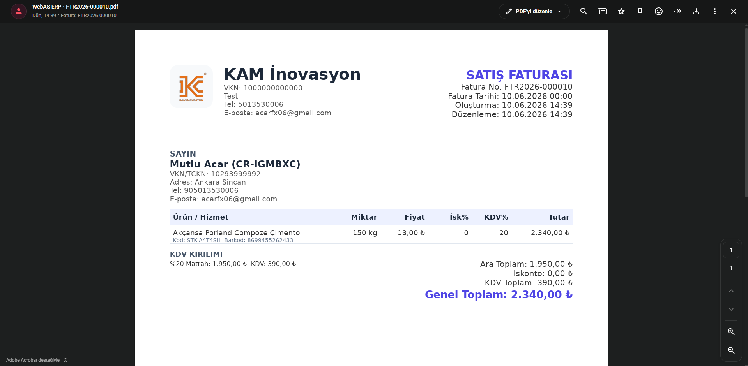This screenshot has height=366, width=748.
Task: Click the Adobe Acrobat info icon
Action: 65,360
